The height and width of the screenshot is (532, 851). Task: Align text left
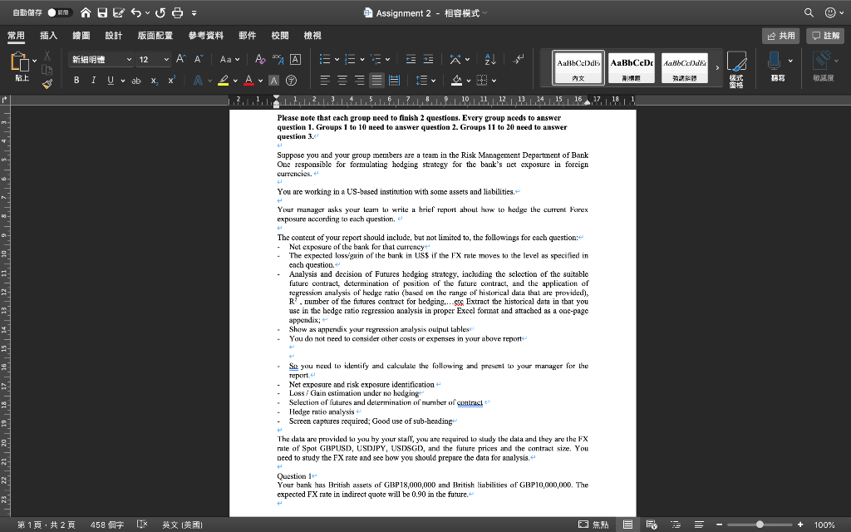pos(325,81)
